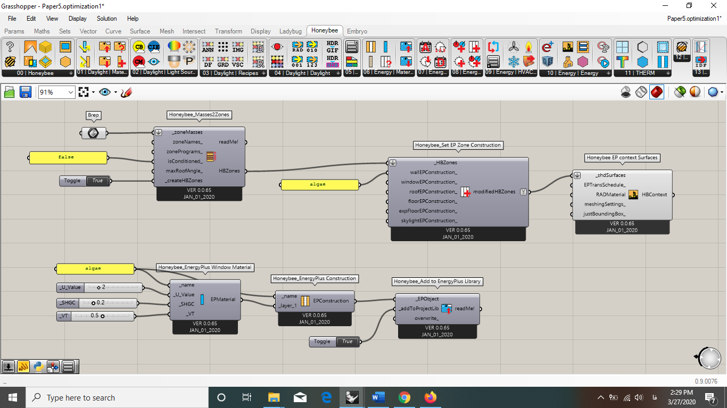Click the snowflake HVAC icon in ribbon
Image resolution: width=727 pixels, height=408 pixels.
tap(514, 61)
